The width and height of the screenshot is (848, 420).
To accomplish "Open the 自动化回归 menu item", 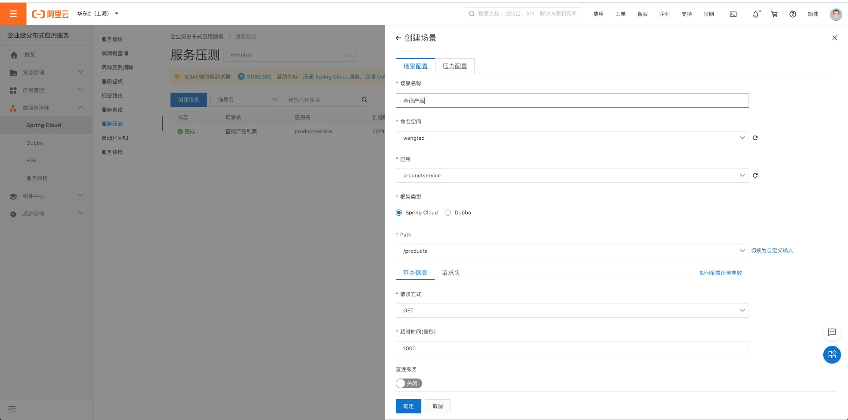I will [115, 138].
